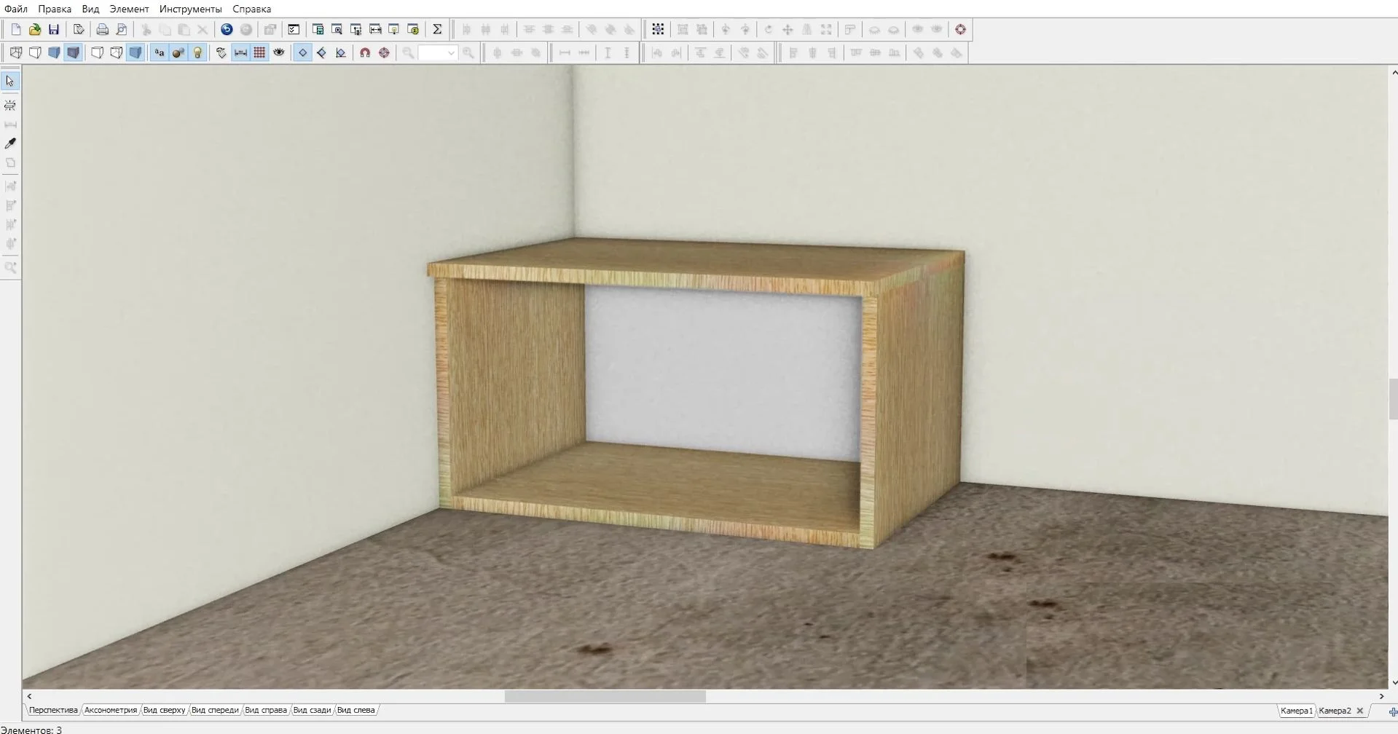Click the horizontal scrollbar thumb
Image resolution: width=1398 pixels, height=734 pixels.
coord(605,696)
